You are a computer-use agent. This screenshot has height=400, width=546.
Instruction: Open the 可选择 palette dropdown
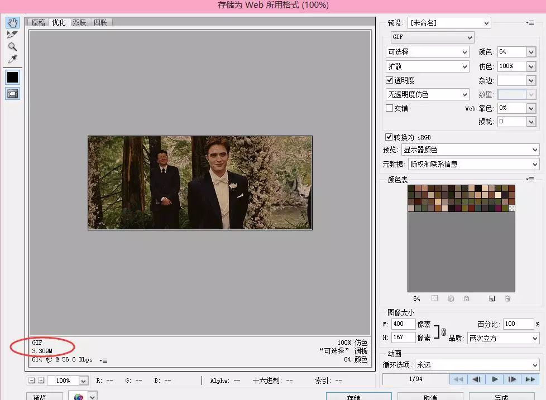tap(427, 52)
